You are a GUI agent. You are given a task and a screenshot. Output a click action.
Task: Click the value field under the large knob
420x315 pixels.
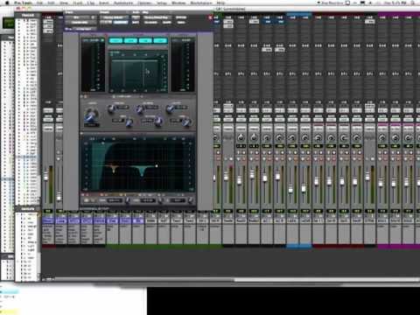92,125
